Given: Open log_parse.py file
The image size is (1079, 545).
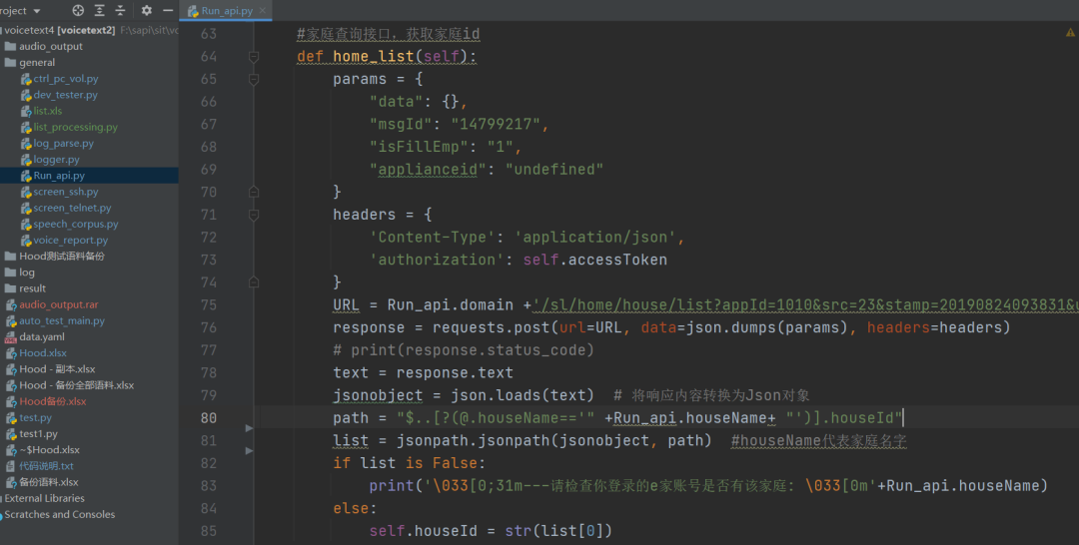Looking at the screenshot, I should click(63, 143).
